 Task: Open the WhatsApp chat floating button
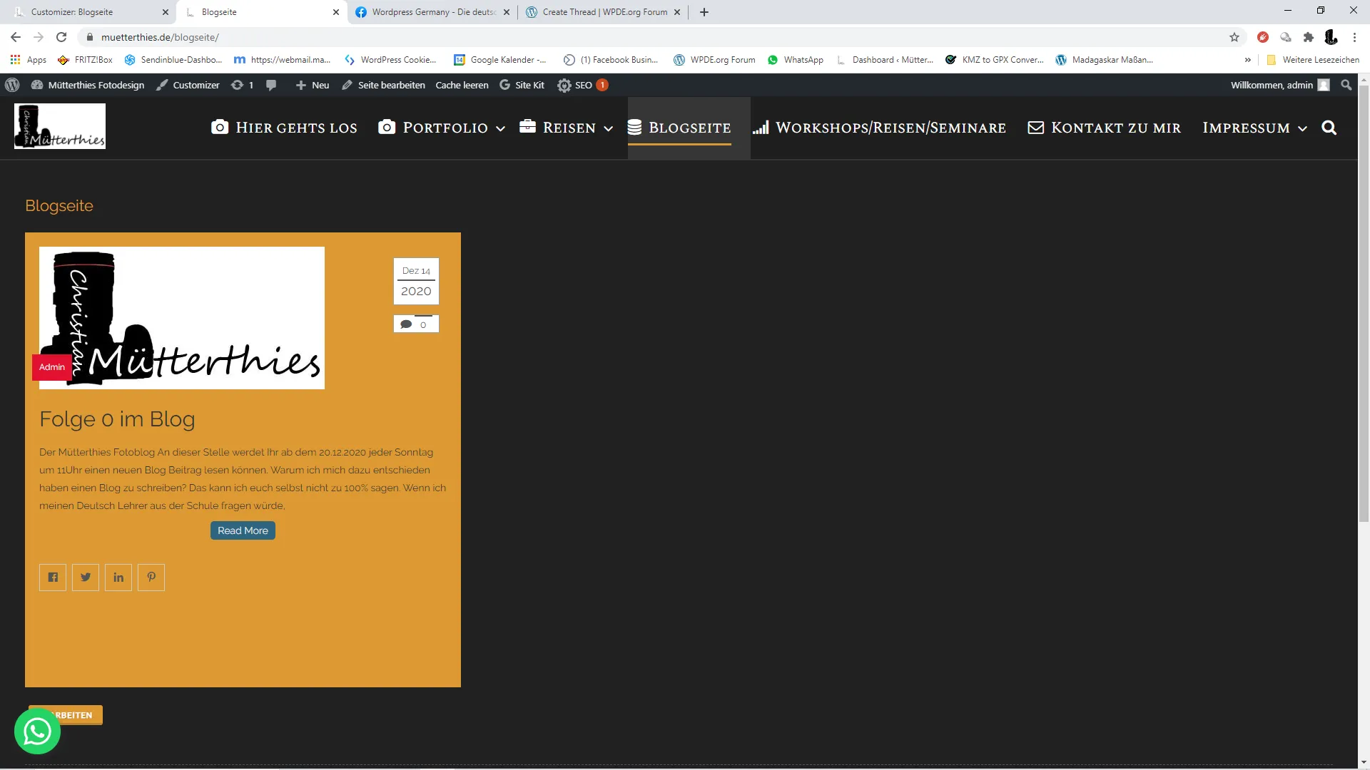pyautogui.click(x=37, y=731)
